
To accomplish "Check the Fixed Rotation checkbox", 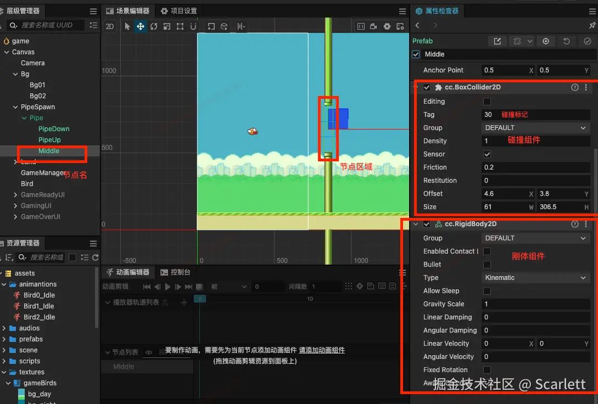I will pos(487,370).
